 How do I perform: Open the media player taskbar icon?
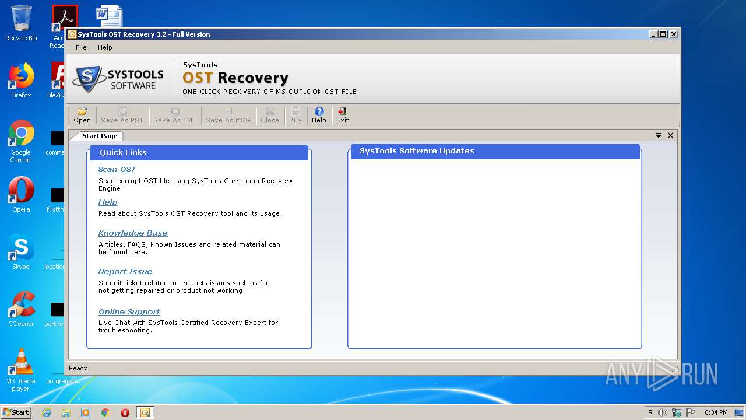click(86, 412)
